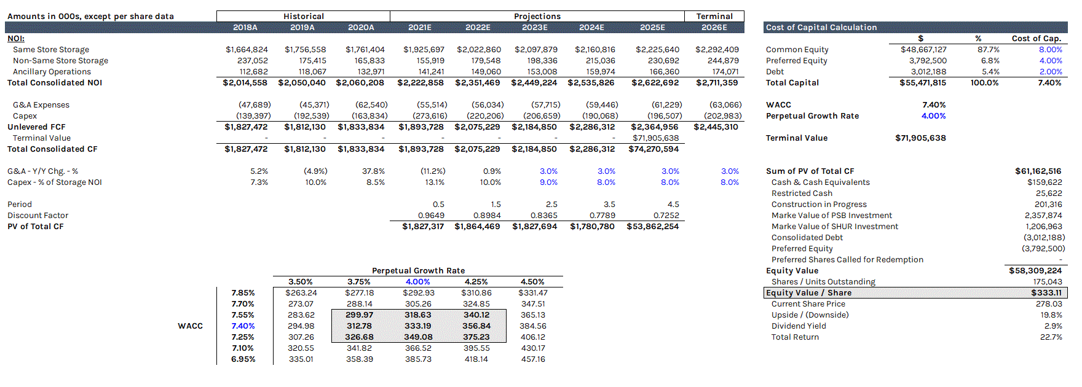Screen dimensions: 1082x387
Task: Click the Historical group header
Action: click(304, 17)
